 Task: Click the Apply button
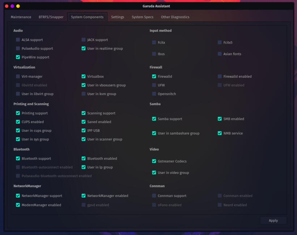[x=273, y=221]
